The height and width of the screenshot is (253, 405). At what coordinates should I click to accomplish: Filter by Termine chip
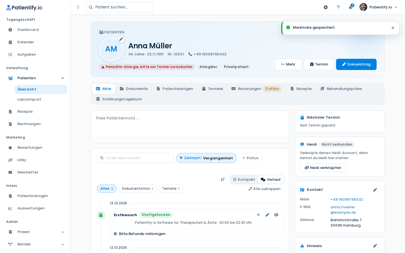(x=171, y=189)
